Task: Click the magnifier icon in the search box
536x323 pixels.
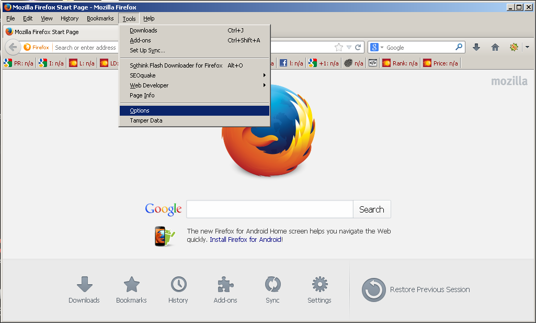Action: [x=459, y=47]
